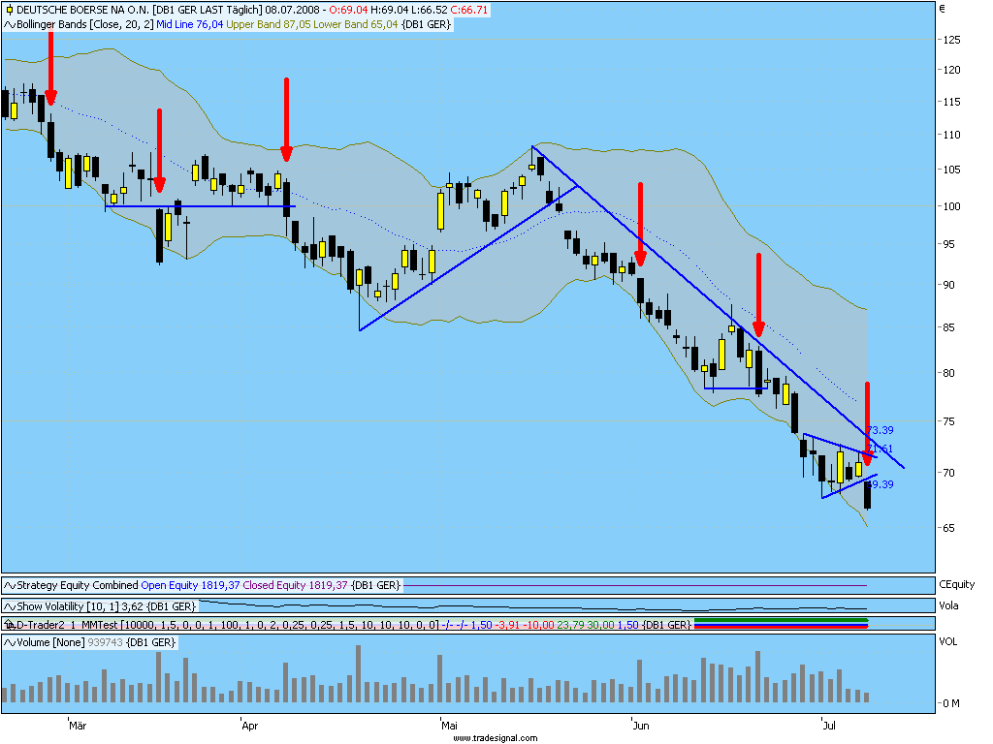Click the VOL axis label

coord(948,642)
